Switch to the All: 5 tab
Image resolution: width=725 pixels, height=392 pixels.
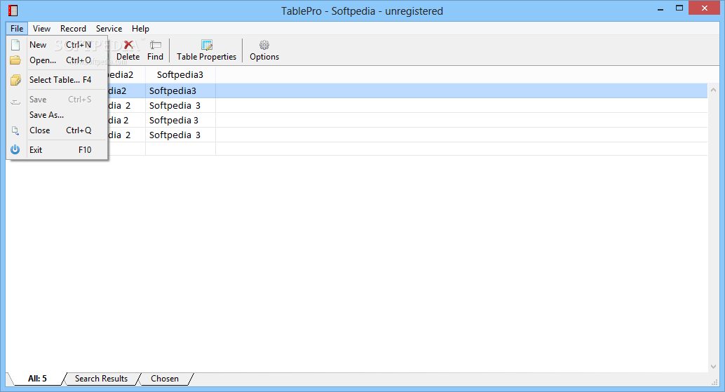click(37, 379)
